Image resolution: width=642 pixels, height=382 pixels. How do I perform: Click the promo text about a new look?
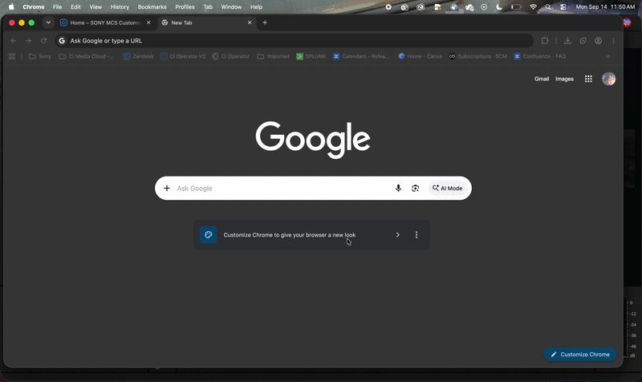click(290, 235)
